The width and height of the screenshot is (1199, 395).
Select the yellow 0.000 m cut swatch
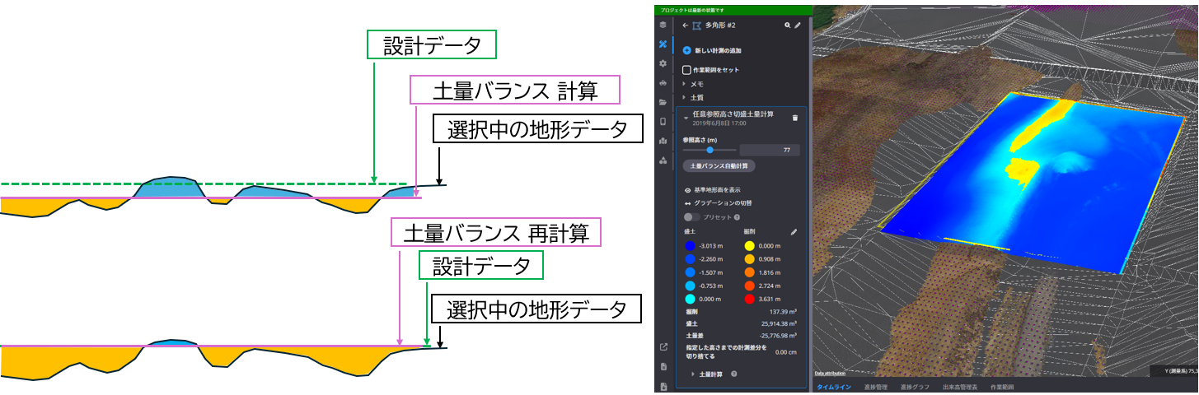(x=750, y=246)
